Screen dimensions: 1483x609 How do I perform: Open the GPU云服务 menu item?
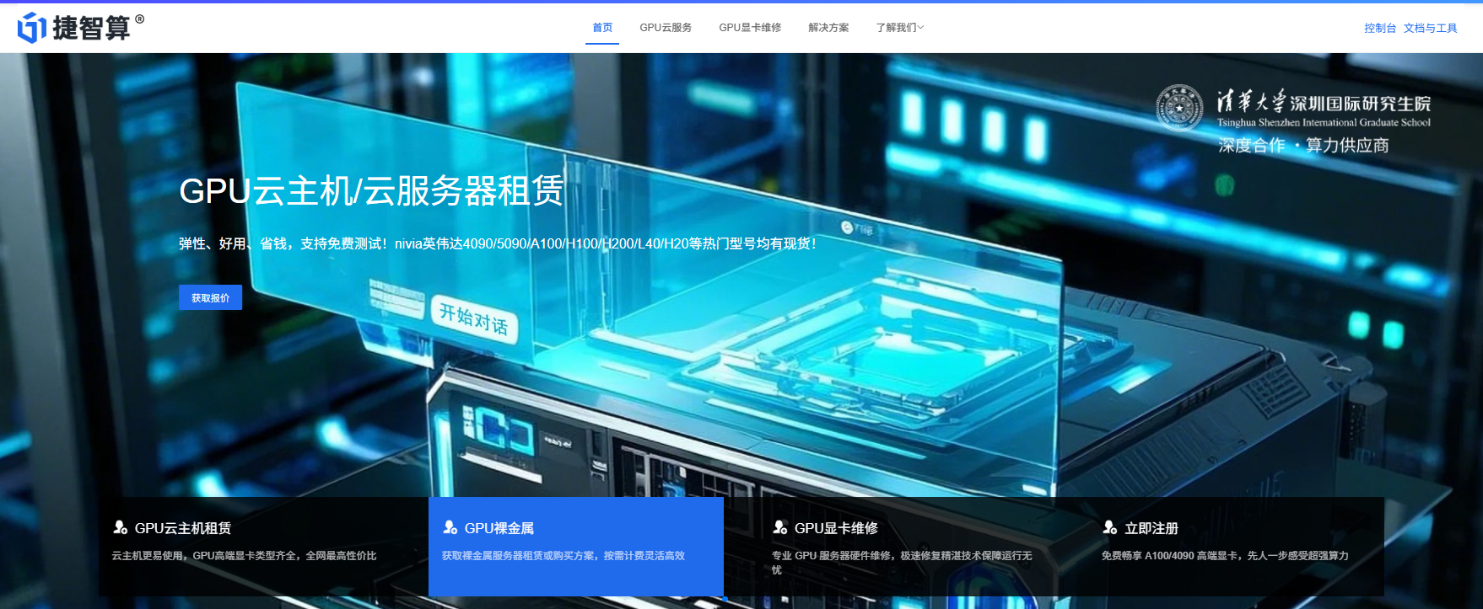(666, 28)
